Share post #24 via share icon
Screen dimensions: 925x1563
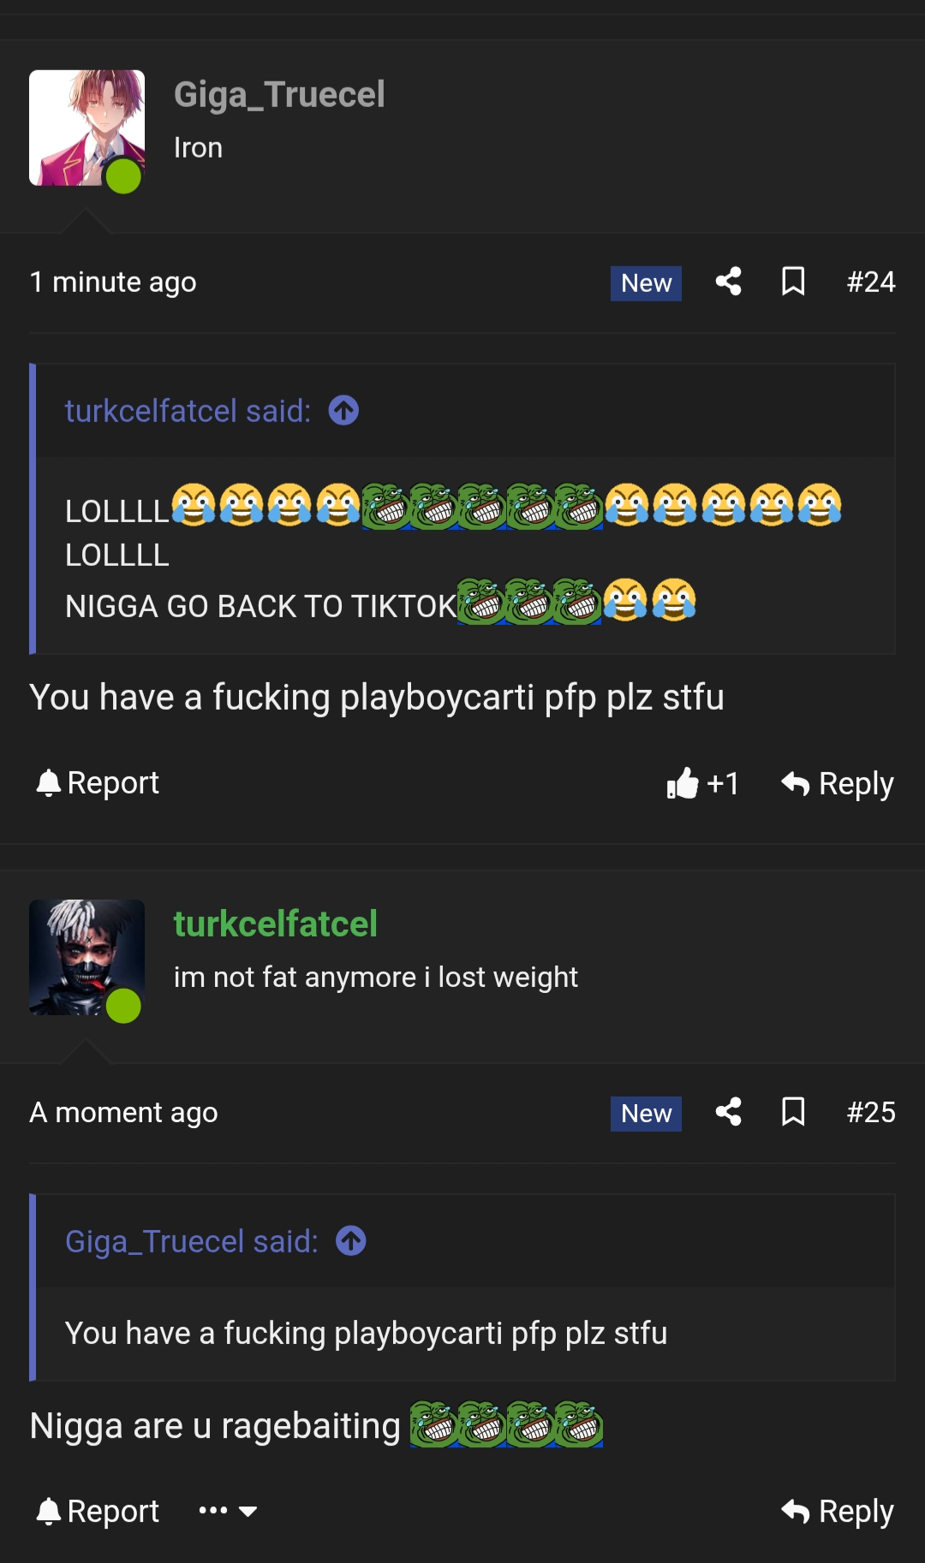point(728,282)
